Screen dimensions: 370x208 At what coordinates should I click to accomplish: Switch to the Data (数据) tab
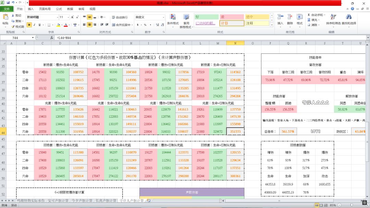tap(70, 9)
